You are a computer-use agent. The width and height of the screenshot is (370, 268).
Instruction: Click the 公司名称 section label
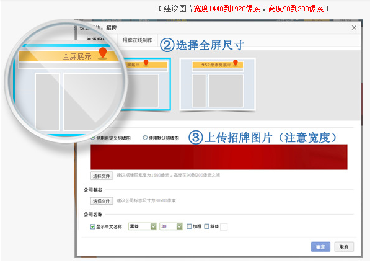93,214
